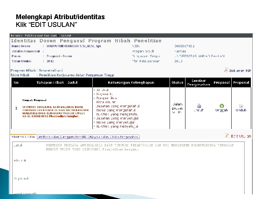Open the Pelaksanaan Kegiatan menu

coord(41,35)
